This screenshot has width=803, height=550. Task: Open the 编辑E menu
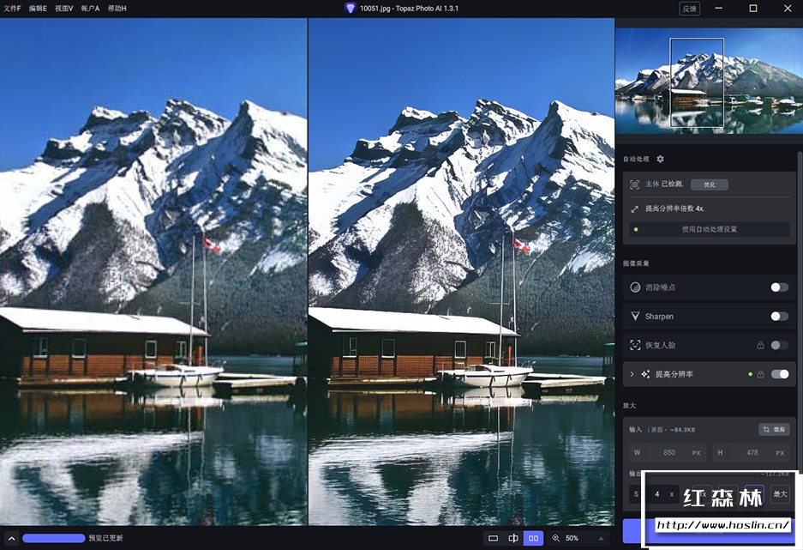(38, 9)
